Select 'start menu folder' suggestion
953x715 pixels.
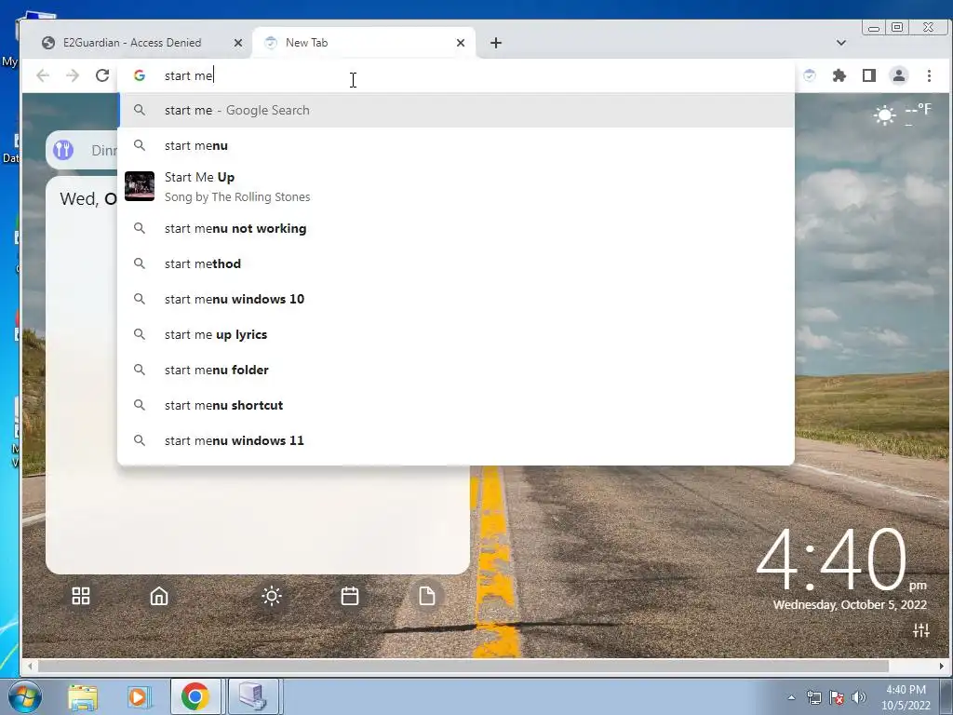coord(456,370)
